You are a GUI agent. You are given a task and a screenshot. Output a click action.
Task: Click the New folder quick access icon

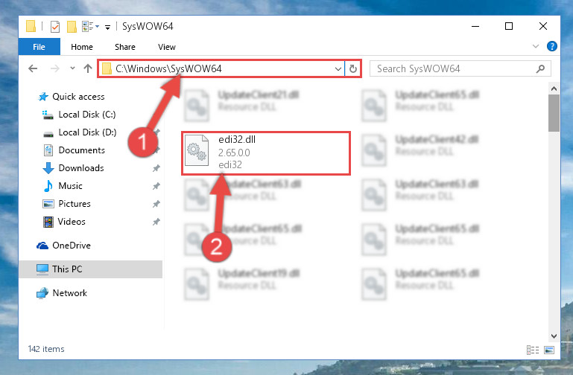72,26
